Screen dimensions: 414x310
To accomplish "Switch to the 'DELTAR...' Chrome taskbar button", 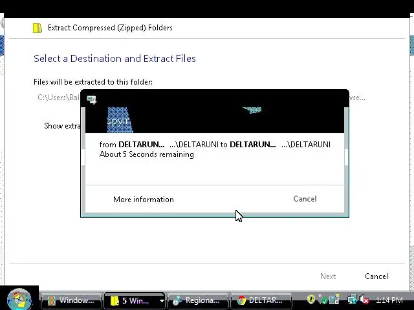I will [261, 300].
